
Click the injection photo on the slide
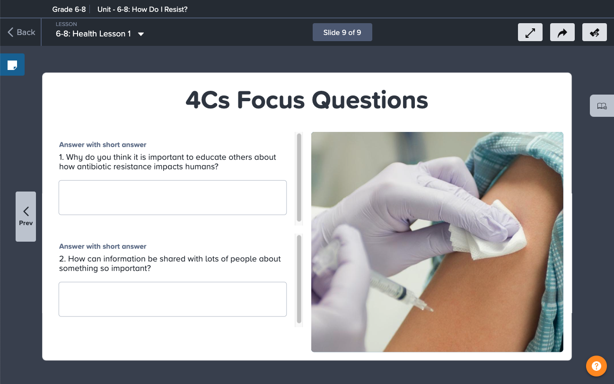(x=437, y=242)
